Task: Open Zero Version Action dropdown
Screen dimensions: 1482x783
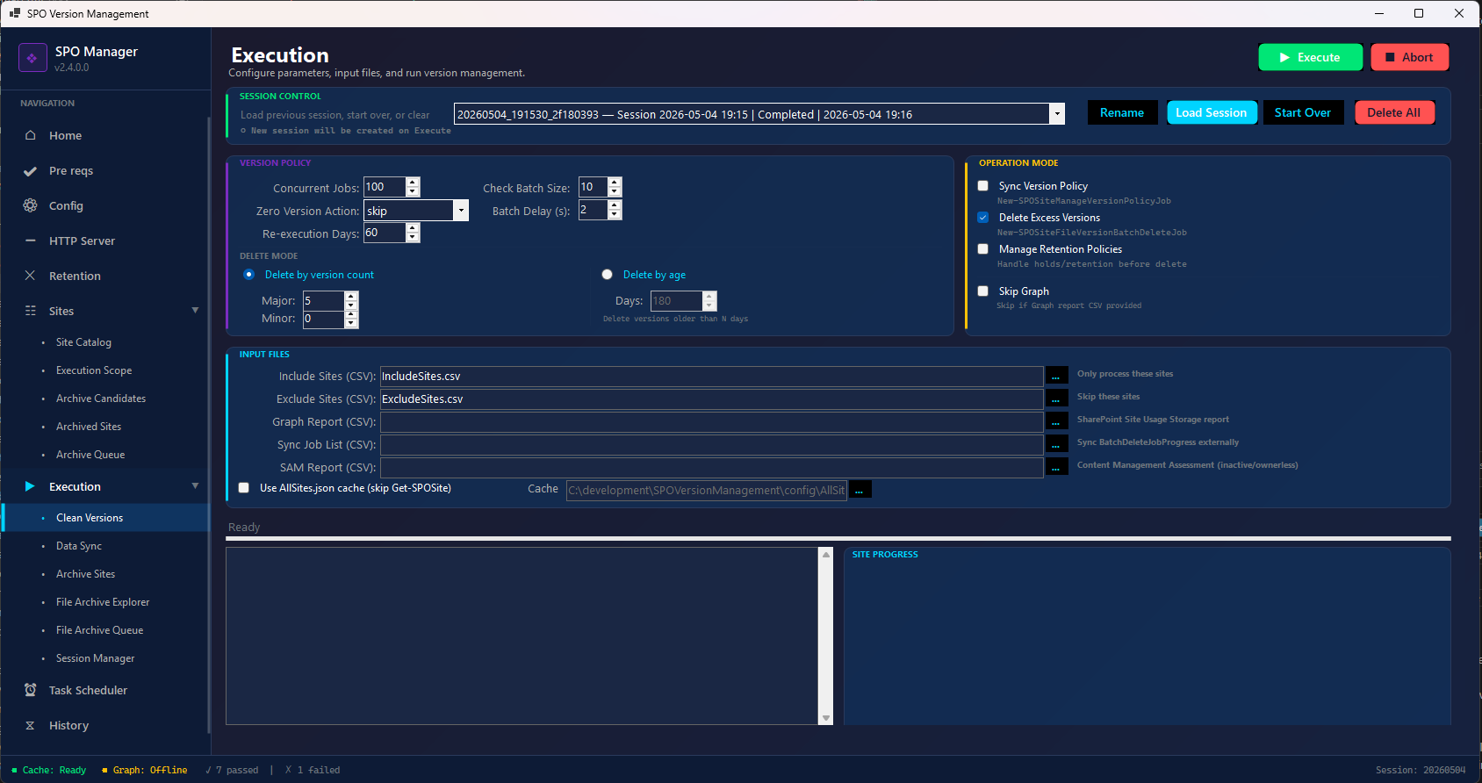Action: pos(461,211)
